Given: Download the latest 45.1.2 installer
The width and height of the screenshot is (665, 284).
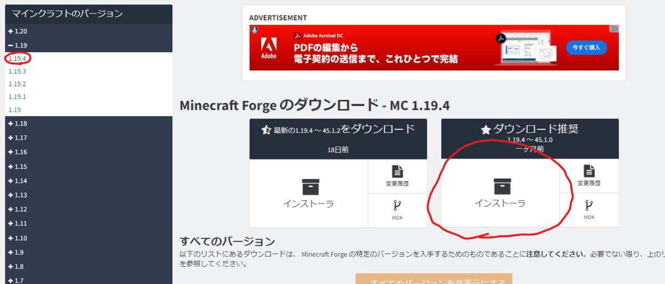Looking at the screenshot, I should 309,193.
